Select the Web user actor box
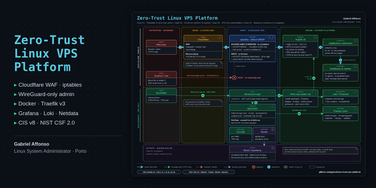Image resolution: width=376 pixels, height=188 pixels. (161, 47)
